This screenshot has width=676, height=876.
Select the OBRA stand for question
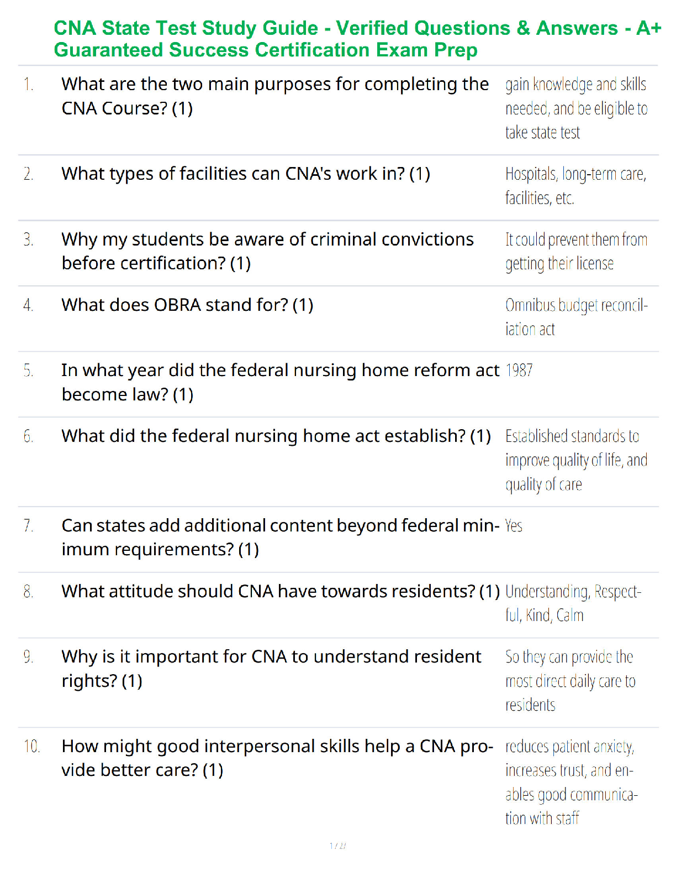coord(187,305)
